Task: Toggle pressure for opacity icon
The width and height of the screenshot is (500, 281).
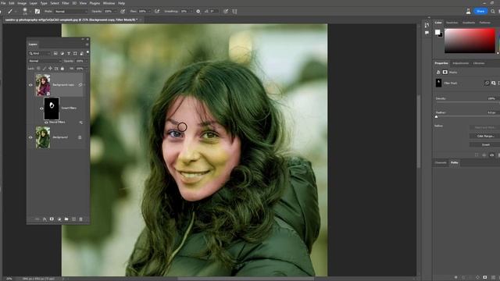Action: [x=123, y=11]
